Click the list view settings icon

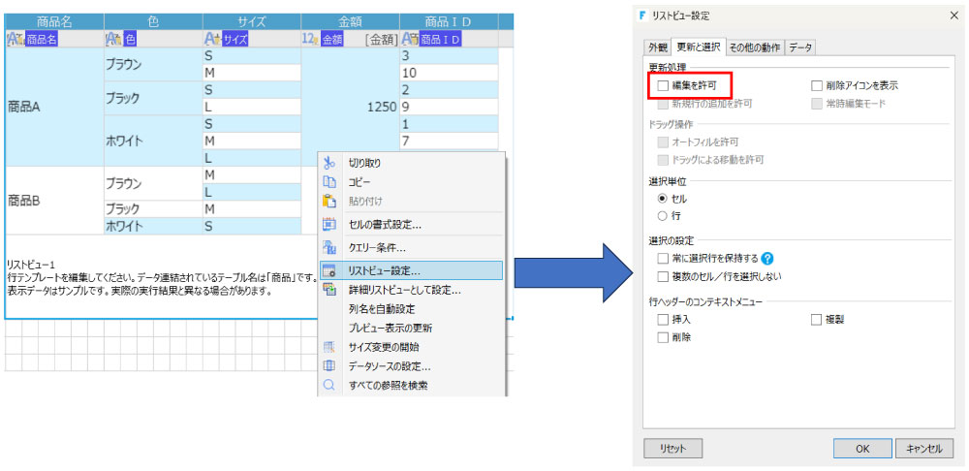click(x=328, y=270)
